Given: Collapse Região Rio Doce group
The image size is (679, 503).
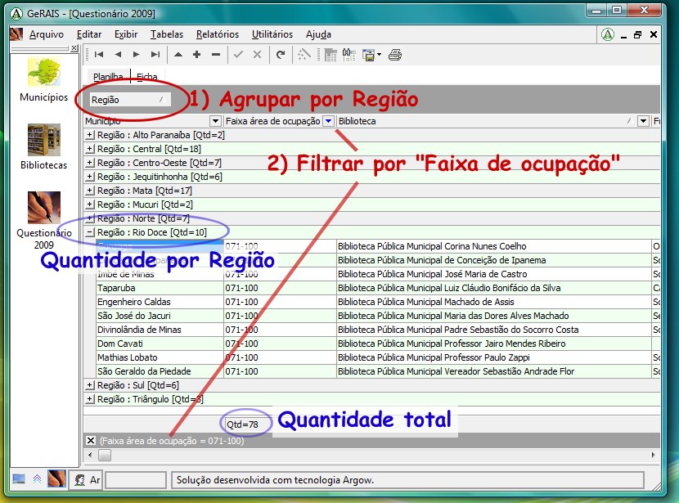Looking at the screenshot, I should point(89,232).
